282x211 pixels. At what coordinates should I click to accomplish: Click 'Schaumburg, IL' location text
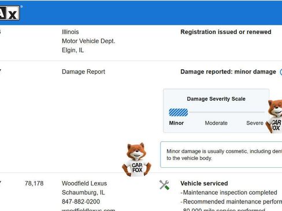83,193
